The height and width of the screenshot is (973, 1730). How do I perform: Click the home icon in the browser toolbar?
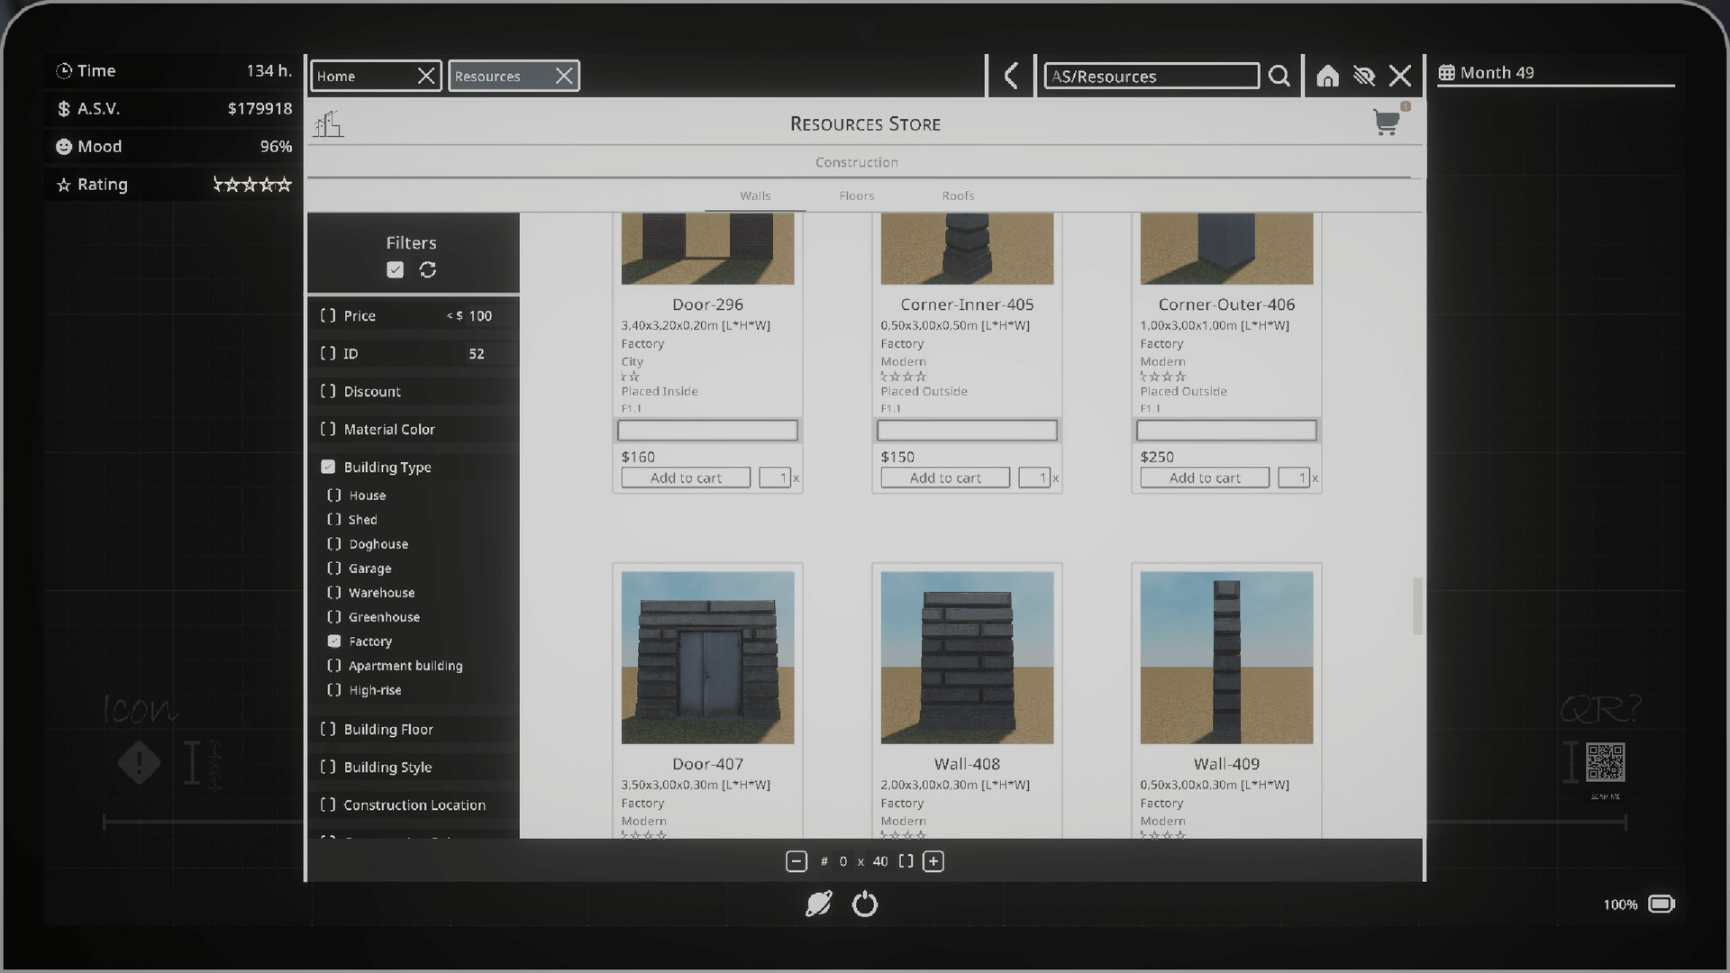point(1328,76)
